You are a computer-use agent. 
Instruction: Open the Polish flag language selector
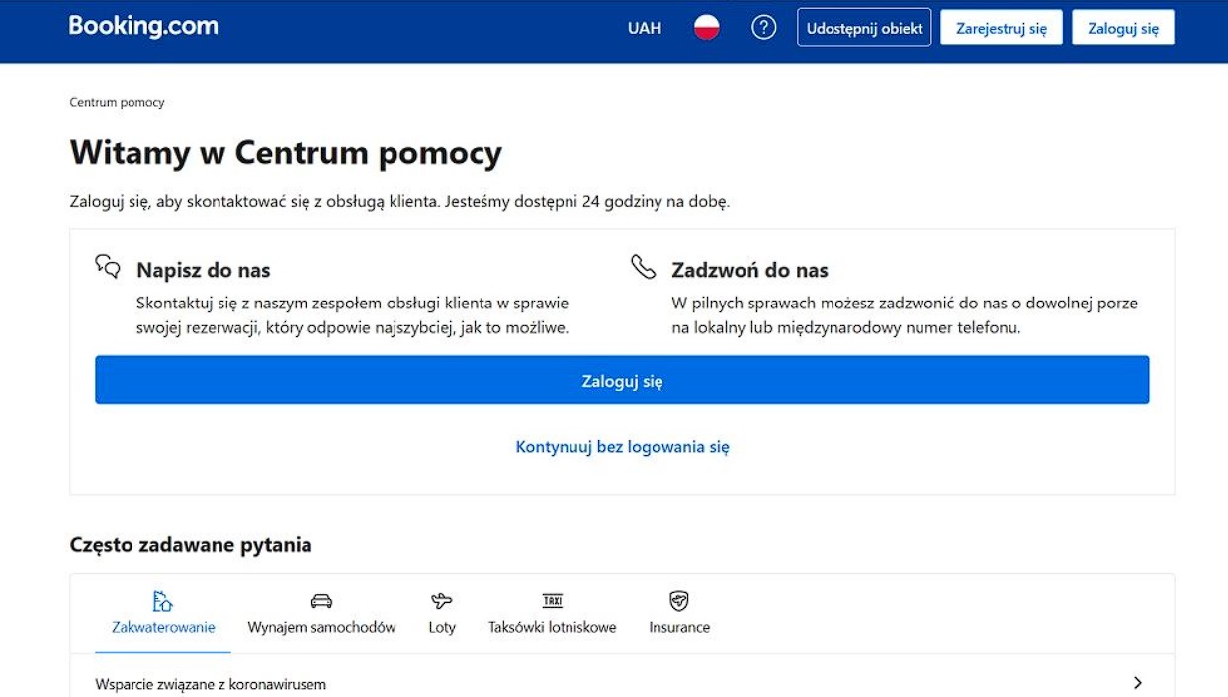(706, 28)
